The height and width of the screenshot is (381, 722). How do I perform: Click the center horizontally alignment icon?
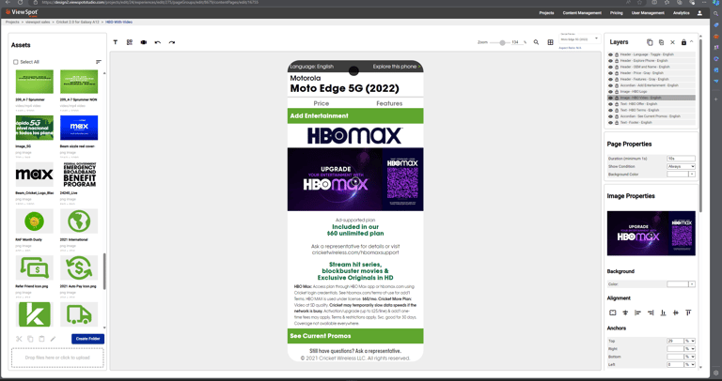tap(676, 312)
